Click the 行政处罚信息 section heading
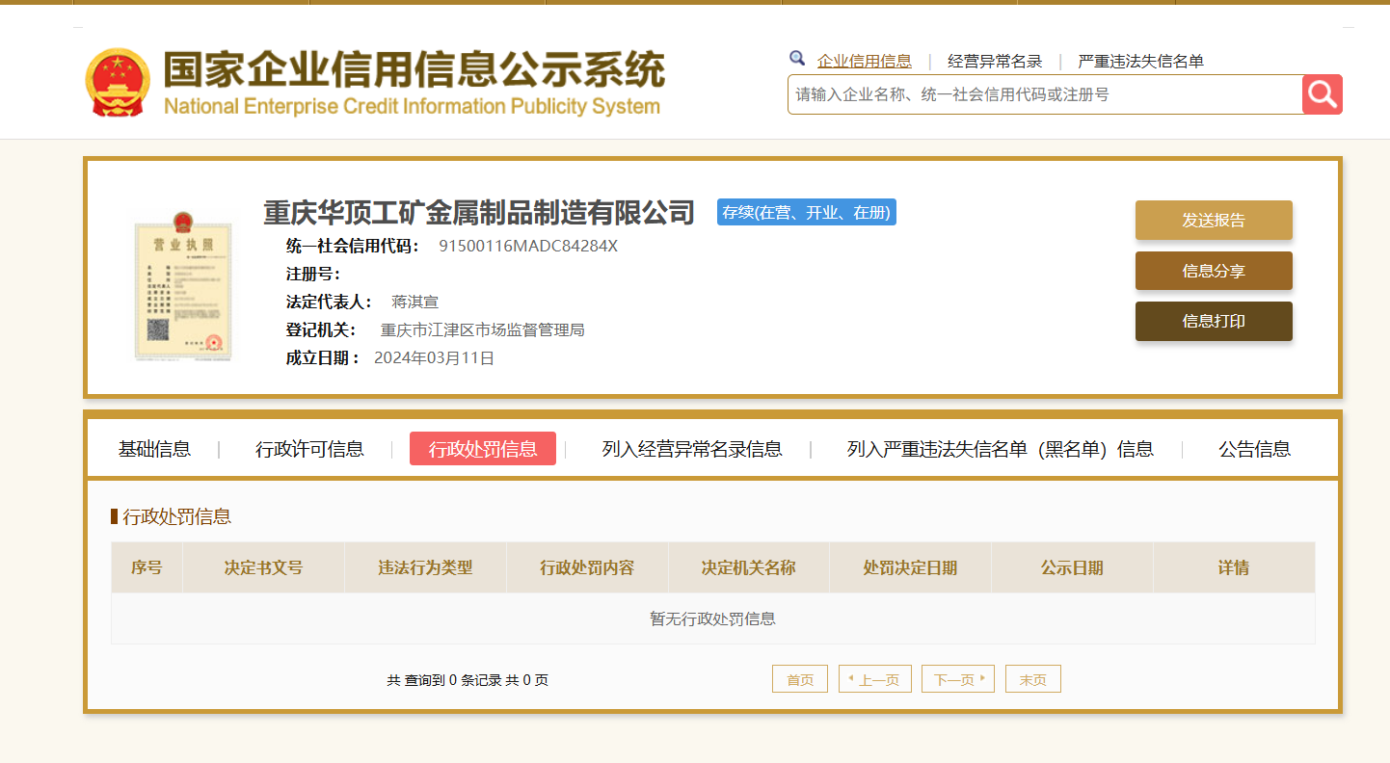Screen dimensions: 1390x763 click(x=177, y=516)
